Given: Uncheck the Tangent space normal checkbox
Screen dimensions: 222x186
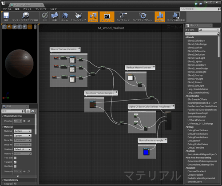Looking at the screenshot, I should click(15, 162).
